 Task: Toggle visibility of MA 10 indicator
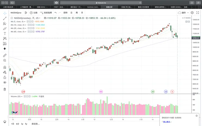28,25
